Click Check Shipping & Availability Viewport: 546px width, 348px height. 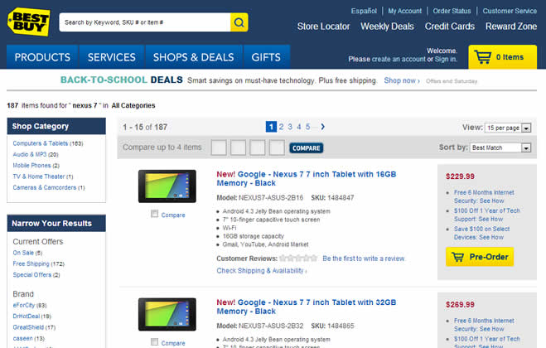(x=262, y=271)
